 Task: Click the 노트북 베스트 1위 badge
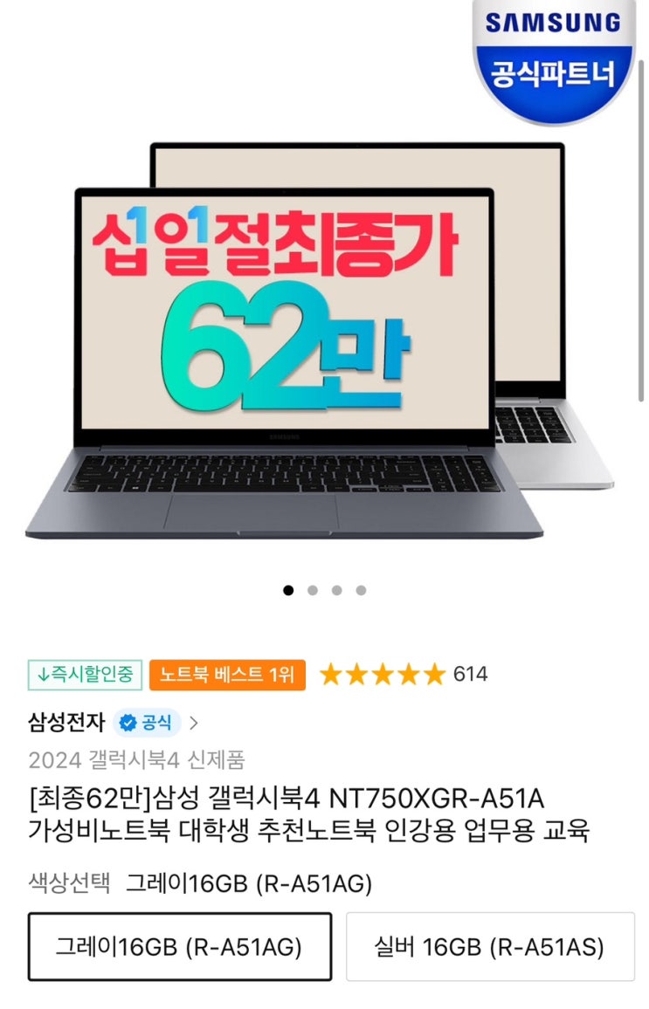pos(227,675)
